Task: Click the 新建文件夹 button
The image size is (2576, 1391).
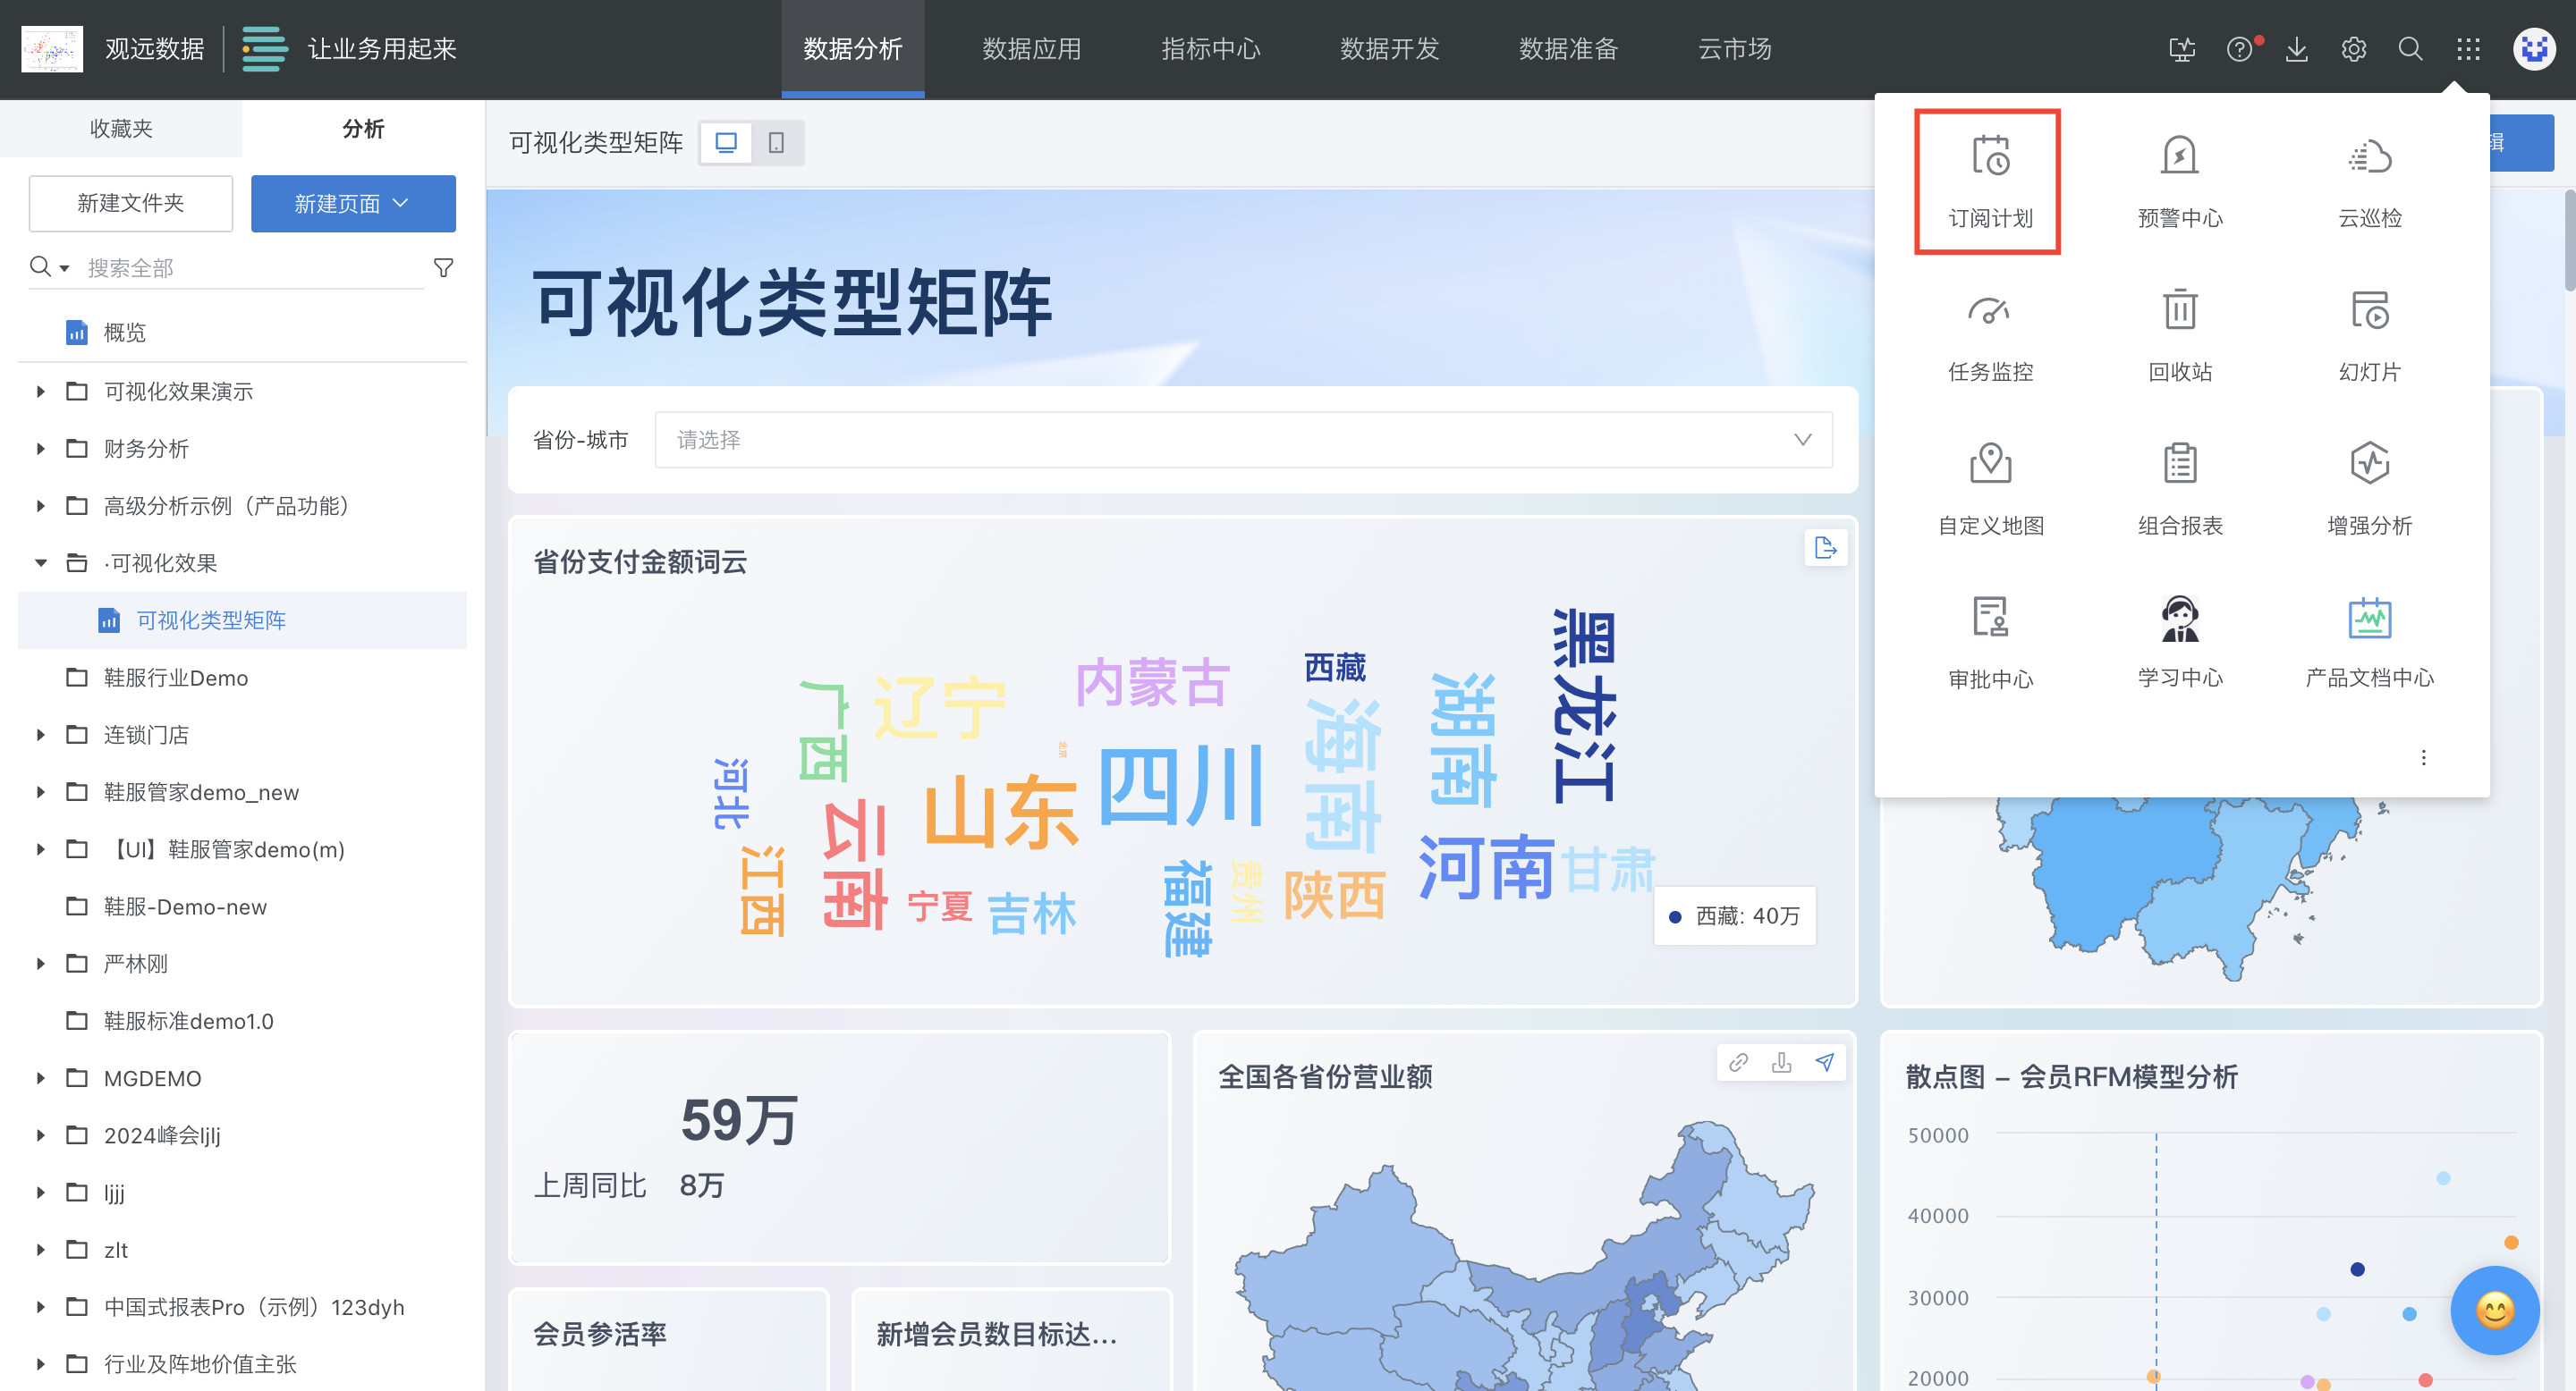Action: [x=131, y=204]
